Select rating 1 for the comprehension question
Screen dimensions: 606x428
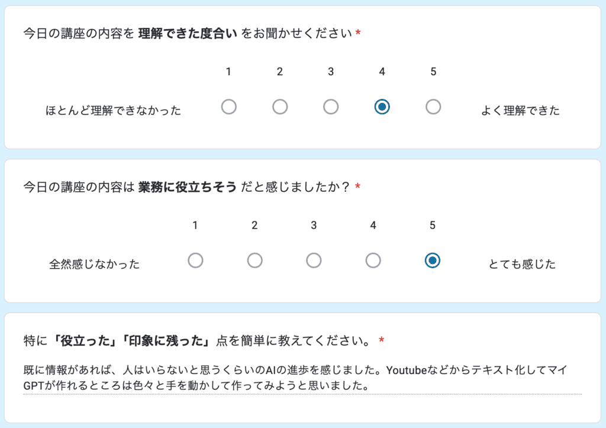tap(228, 107)
